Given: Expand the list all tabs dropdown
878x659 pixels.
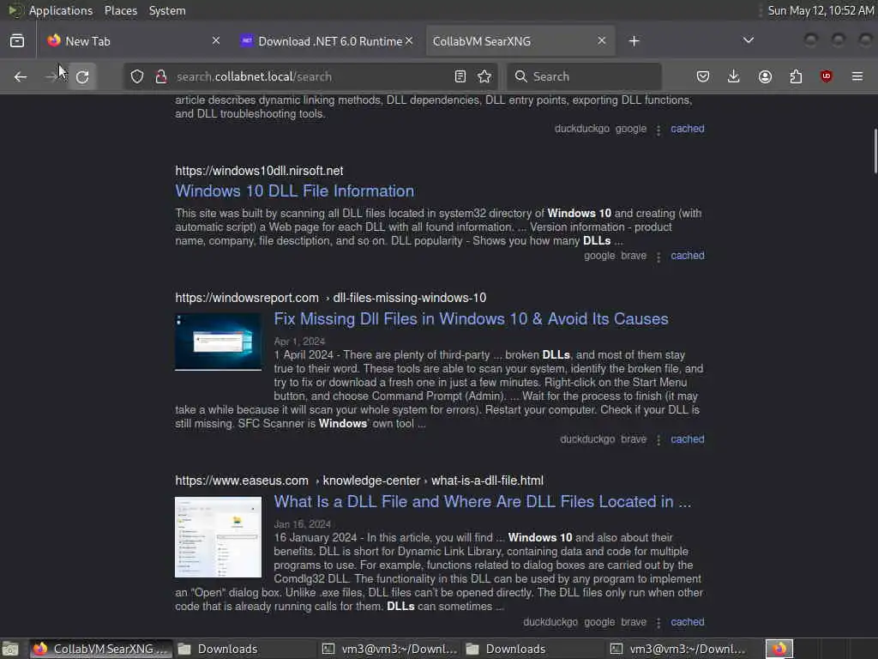Looking at the screenshot, I should [748, 41].
